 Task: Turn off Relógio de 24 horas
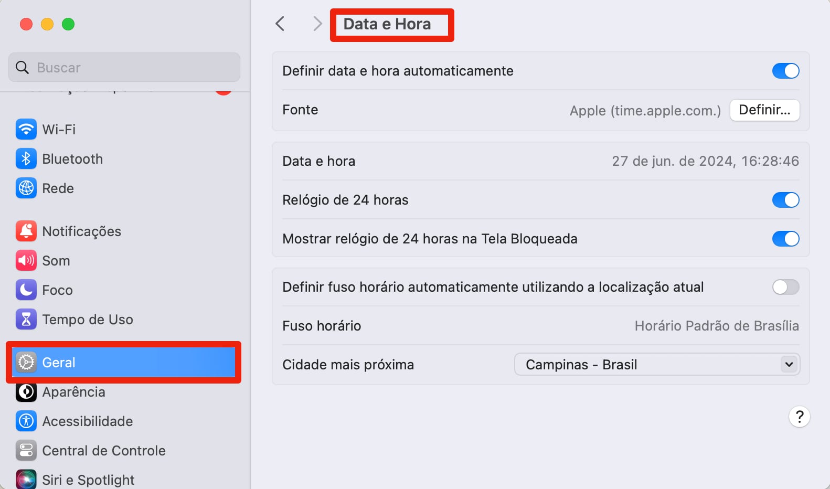click(785, 200)
